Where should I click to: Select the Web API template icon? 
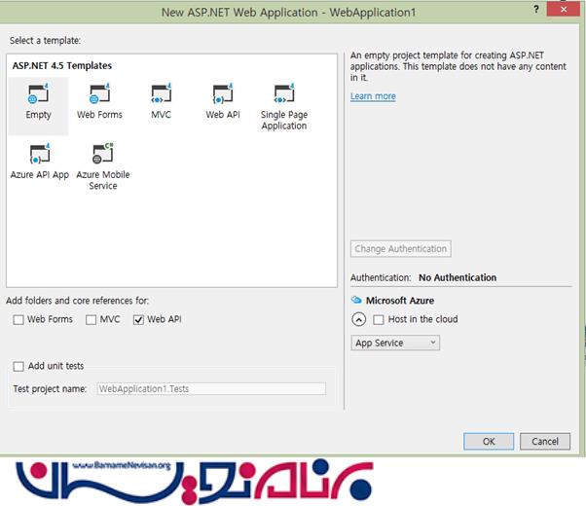pyautogui.click(x=223, y=93)
